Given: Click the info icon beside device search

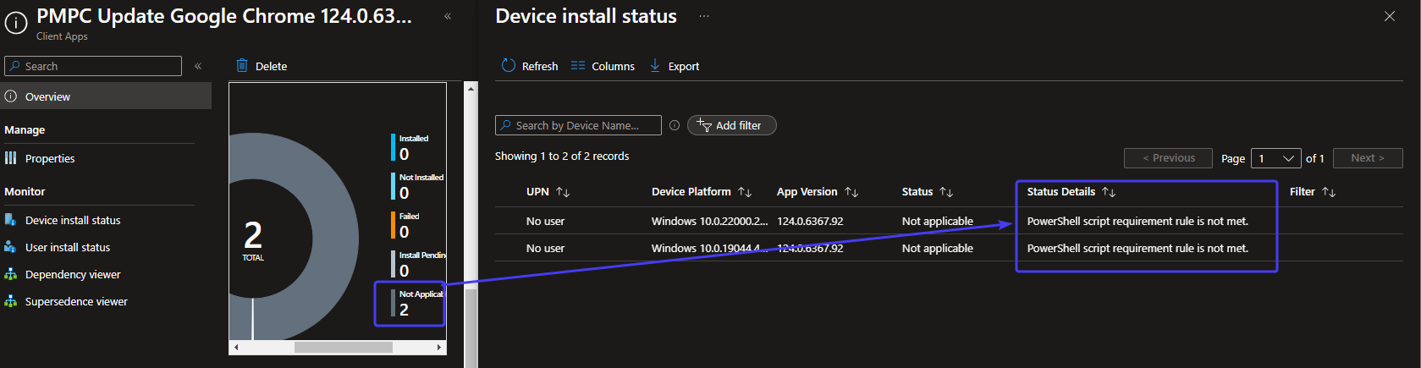Looking at the screenshot, I should 675,125.
